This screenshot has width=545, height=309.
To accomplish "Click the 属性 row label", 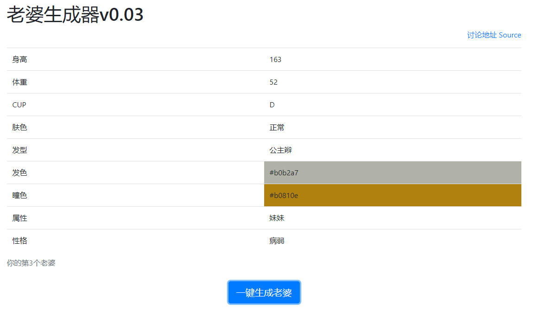I will [19, 218].
